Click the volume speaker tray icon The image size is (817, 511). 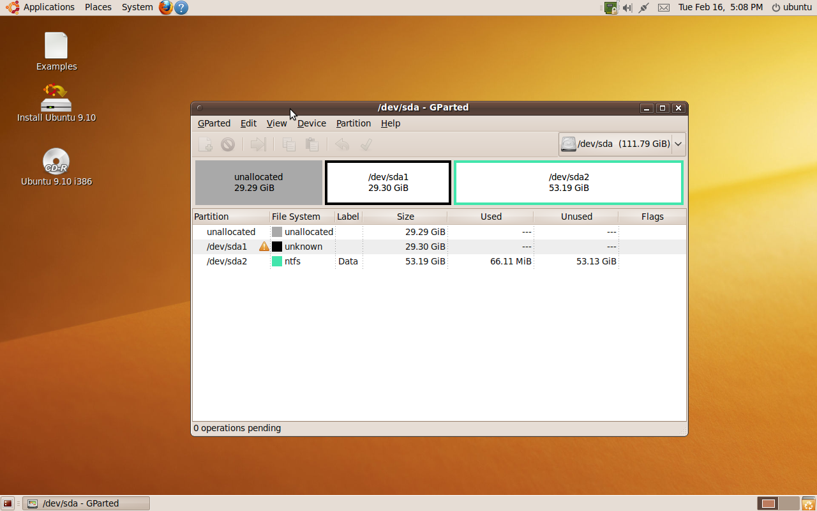coord(627,8)
